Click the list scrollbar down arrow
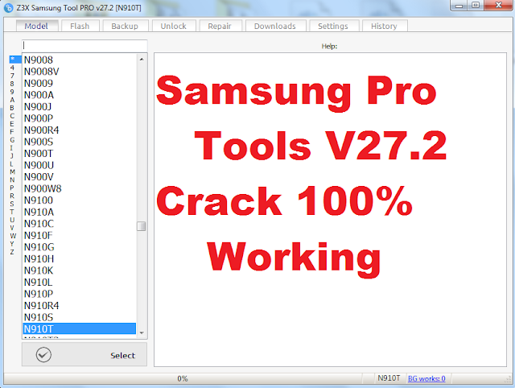Screen dimensions: 515x388 (x=142, y=332)
